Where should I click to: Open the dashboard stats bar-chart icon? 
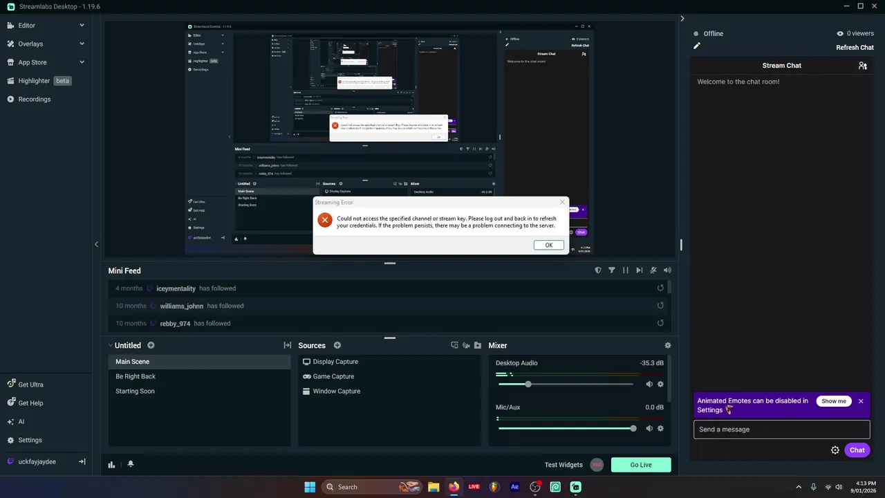111,464
